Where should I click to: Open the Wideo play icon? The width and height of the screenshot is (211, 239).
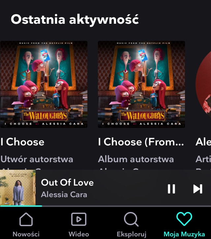click(79, 219)
